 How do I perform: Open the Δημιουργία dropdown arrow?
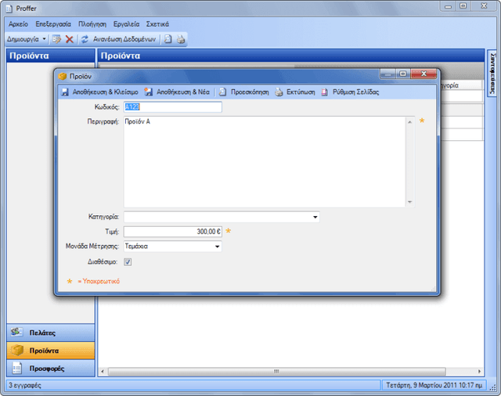point(44,39)
